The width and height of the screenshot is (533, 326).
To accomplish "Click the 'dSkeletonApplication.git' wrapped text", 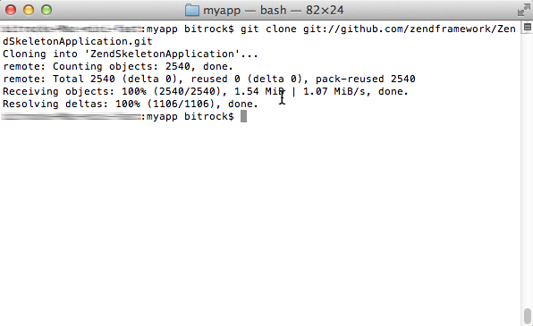I will (78, 41).
